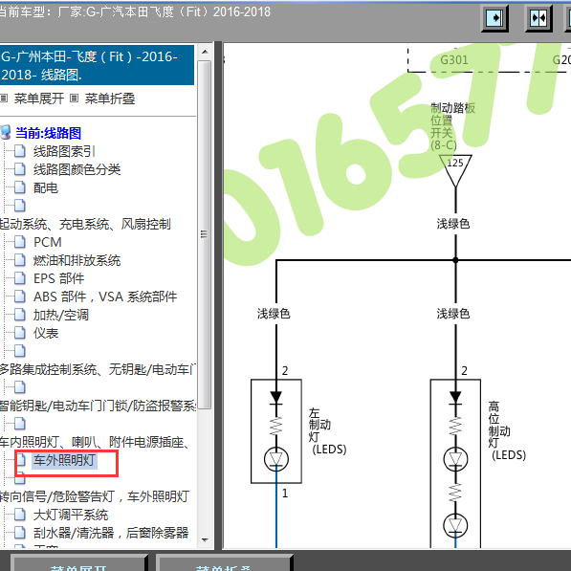Screen dimensions: 571x571
Task: Select the highlighted 车外照明灯 item
Action: coord(64,460)
